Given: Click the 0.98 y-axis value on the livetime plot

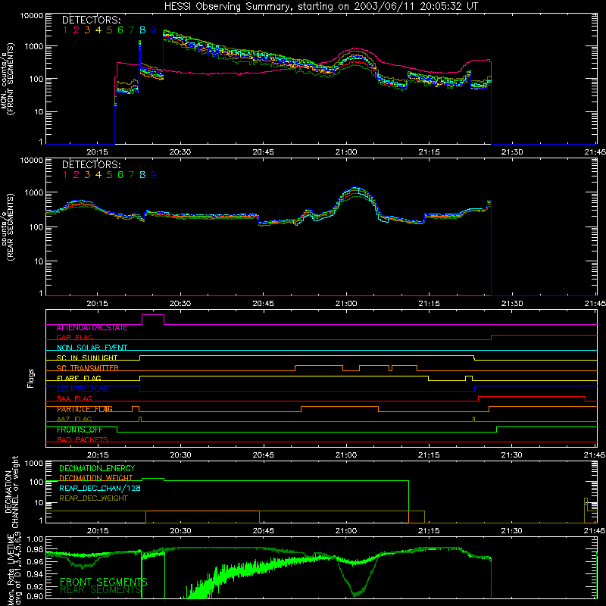Looking at the screenshot, I should [x=36, y=549].
